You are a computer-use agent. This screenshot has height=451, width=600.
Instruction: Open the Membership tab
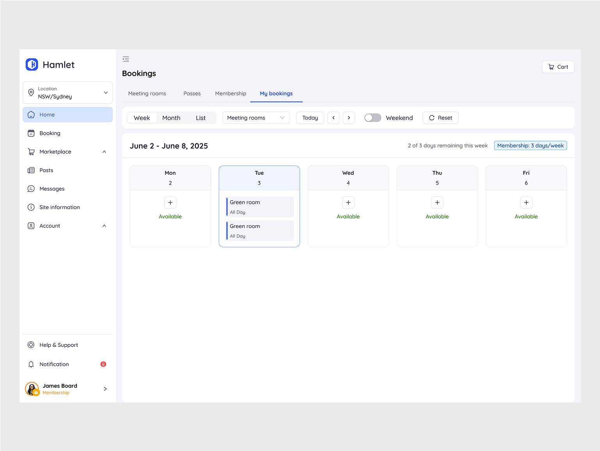point(230,93)
